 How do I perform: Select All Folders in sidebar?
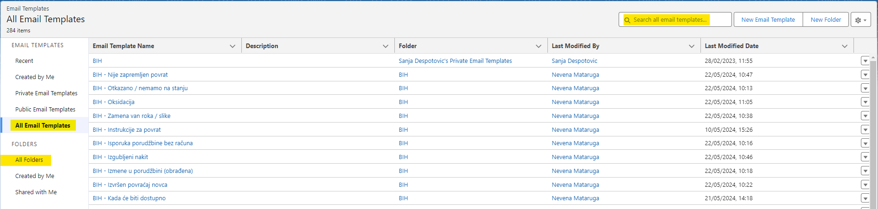point(29,160)
